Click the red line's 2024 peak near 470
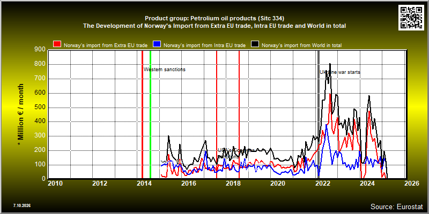 [369, 111]
